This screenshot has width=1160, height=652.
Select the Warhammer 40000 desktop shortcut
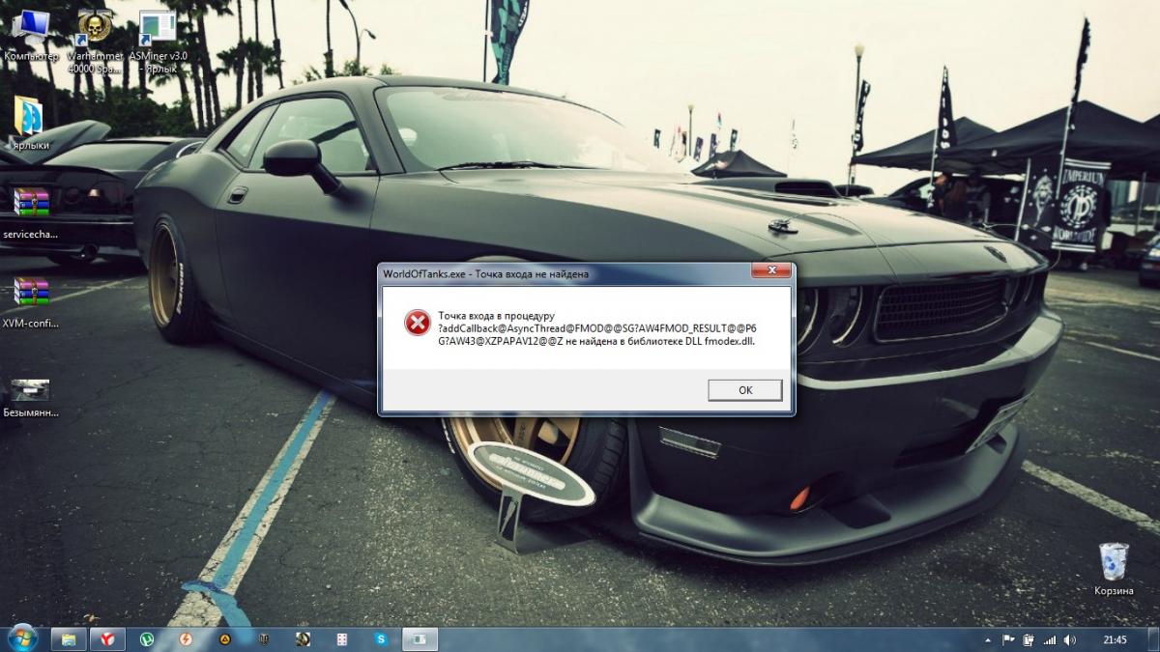pyautogui.click(x=94, y=27)
